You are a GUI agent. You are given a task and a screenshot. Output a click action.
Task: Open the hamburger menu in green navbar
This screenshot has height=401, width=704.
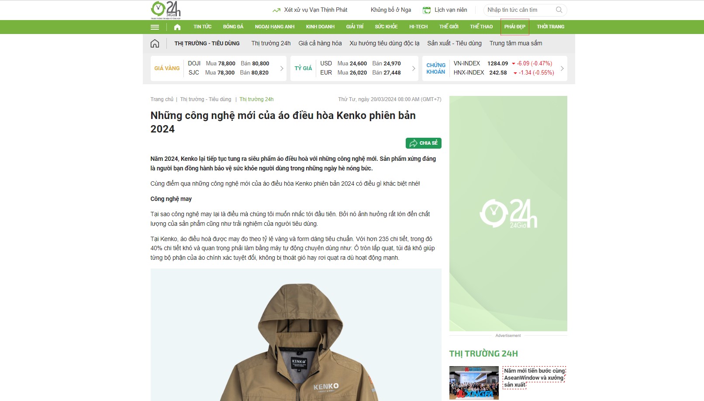(x=155, y=27)
